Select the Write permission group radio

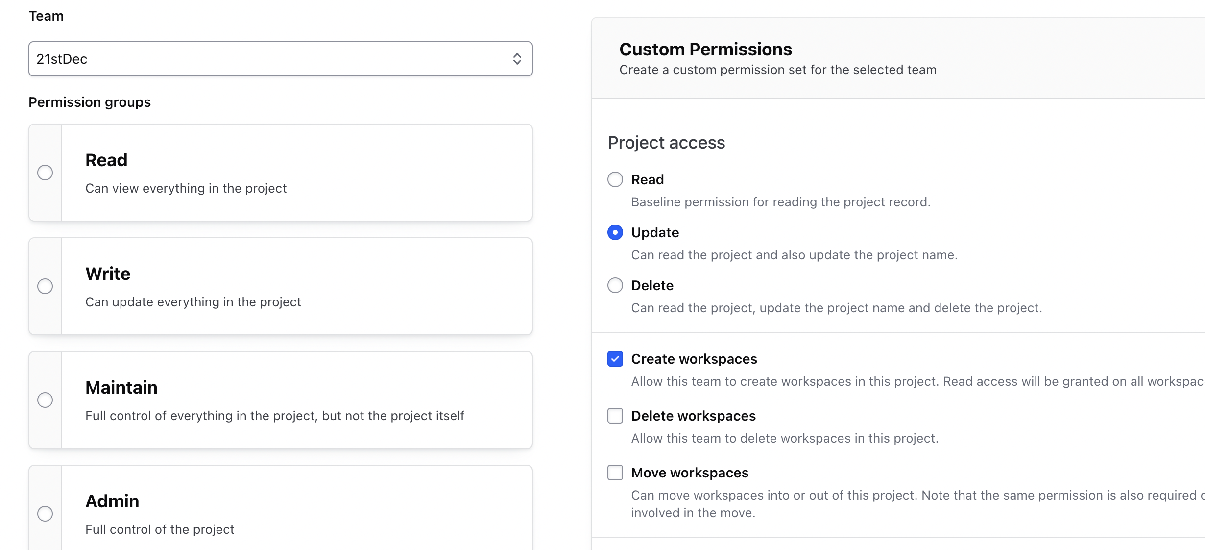(45, 286)
